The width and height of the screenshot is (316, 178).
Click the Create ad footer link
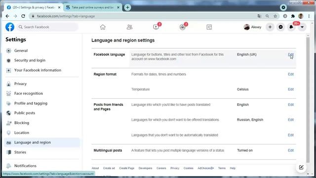tap(109, 168)
